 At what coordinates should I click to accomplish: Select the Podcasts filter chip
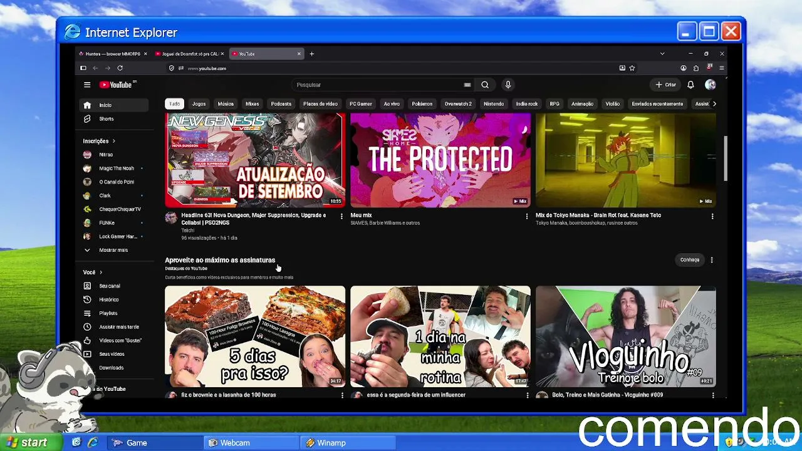click(x=281, y=104)
